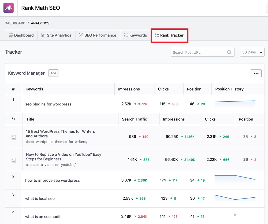Select keyword 'what is local seo'
This screenshot has height=224, width=268.
[x=40, y=199]
